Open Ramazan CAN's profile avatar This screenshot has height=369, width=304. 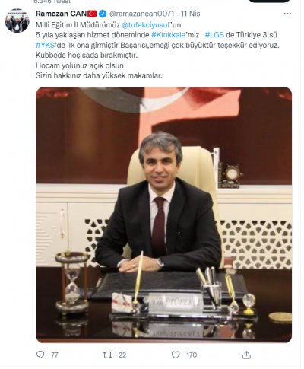pyautogui.click(x=17, y=21)
